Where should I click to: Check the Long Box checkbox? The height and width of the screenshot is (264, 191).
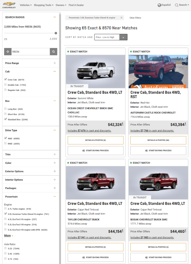[x=6, y=109]
